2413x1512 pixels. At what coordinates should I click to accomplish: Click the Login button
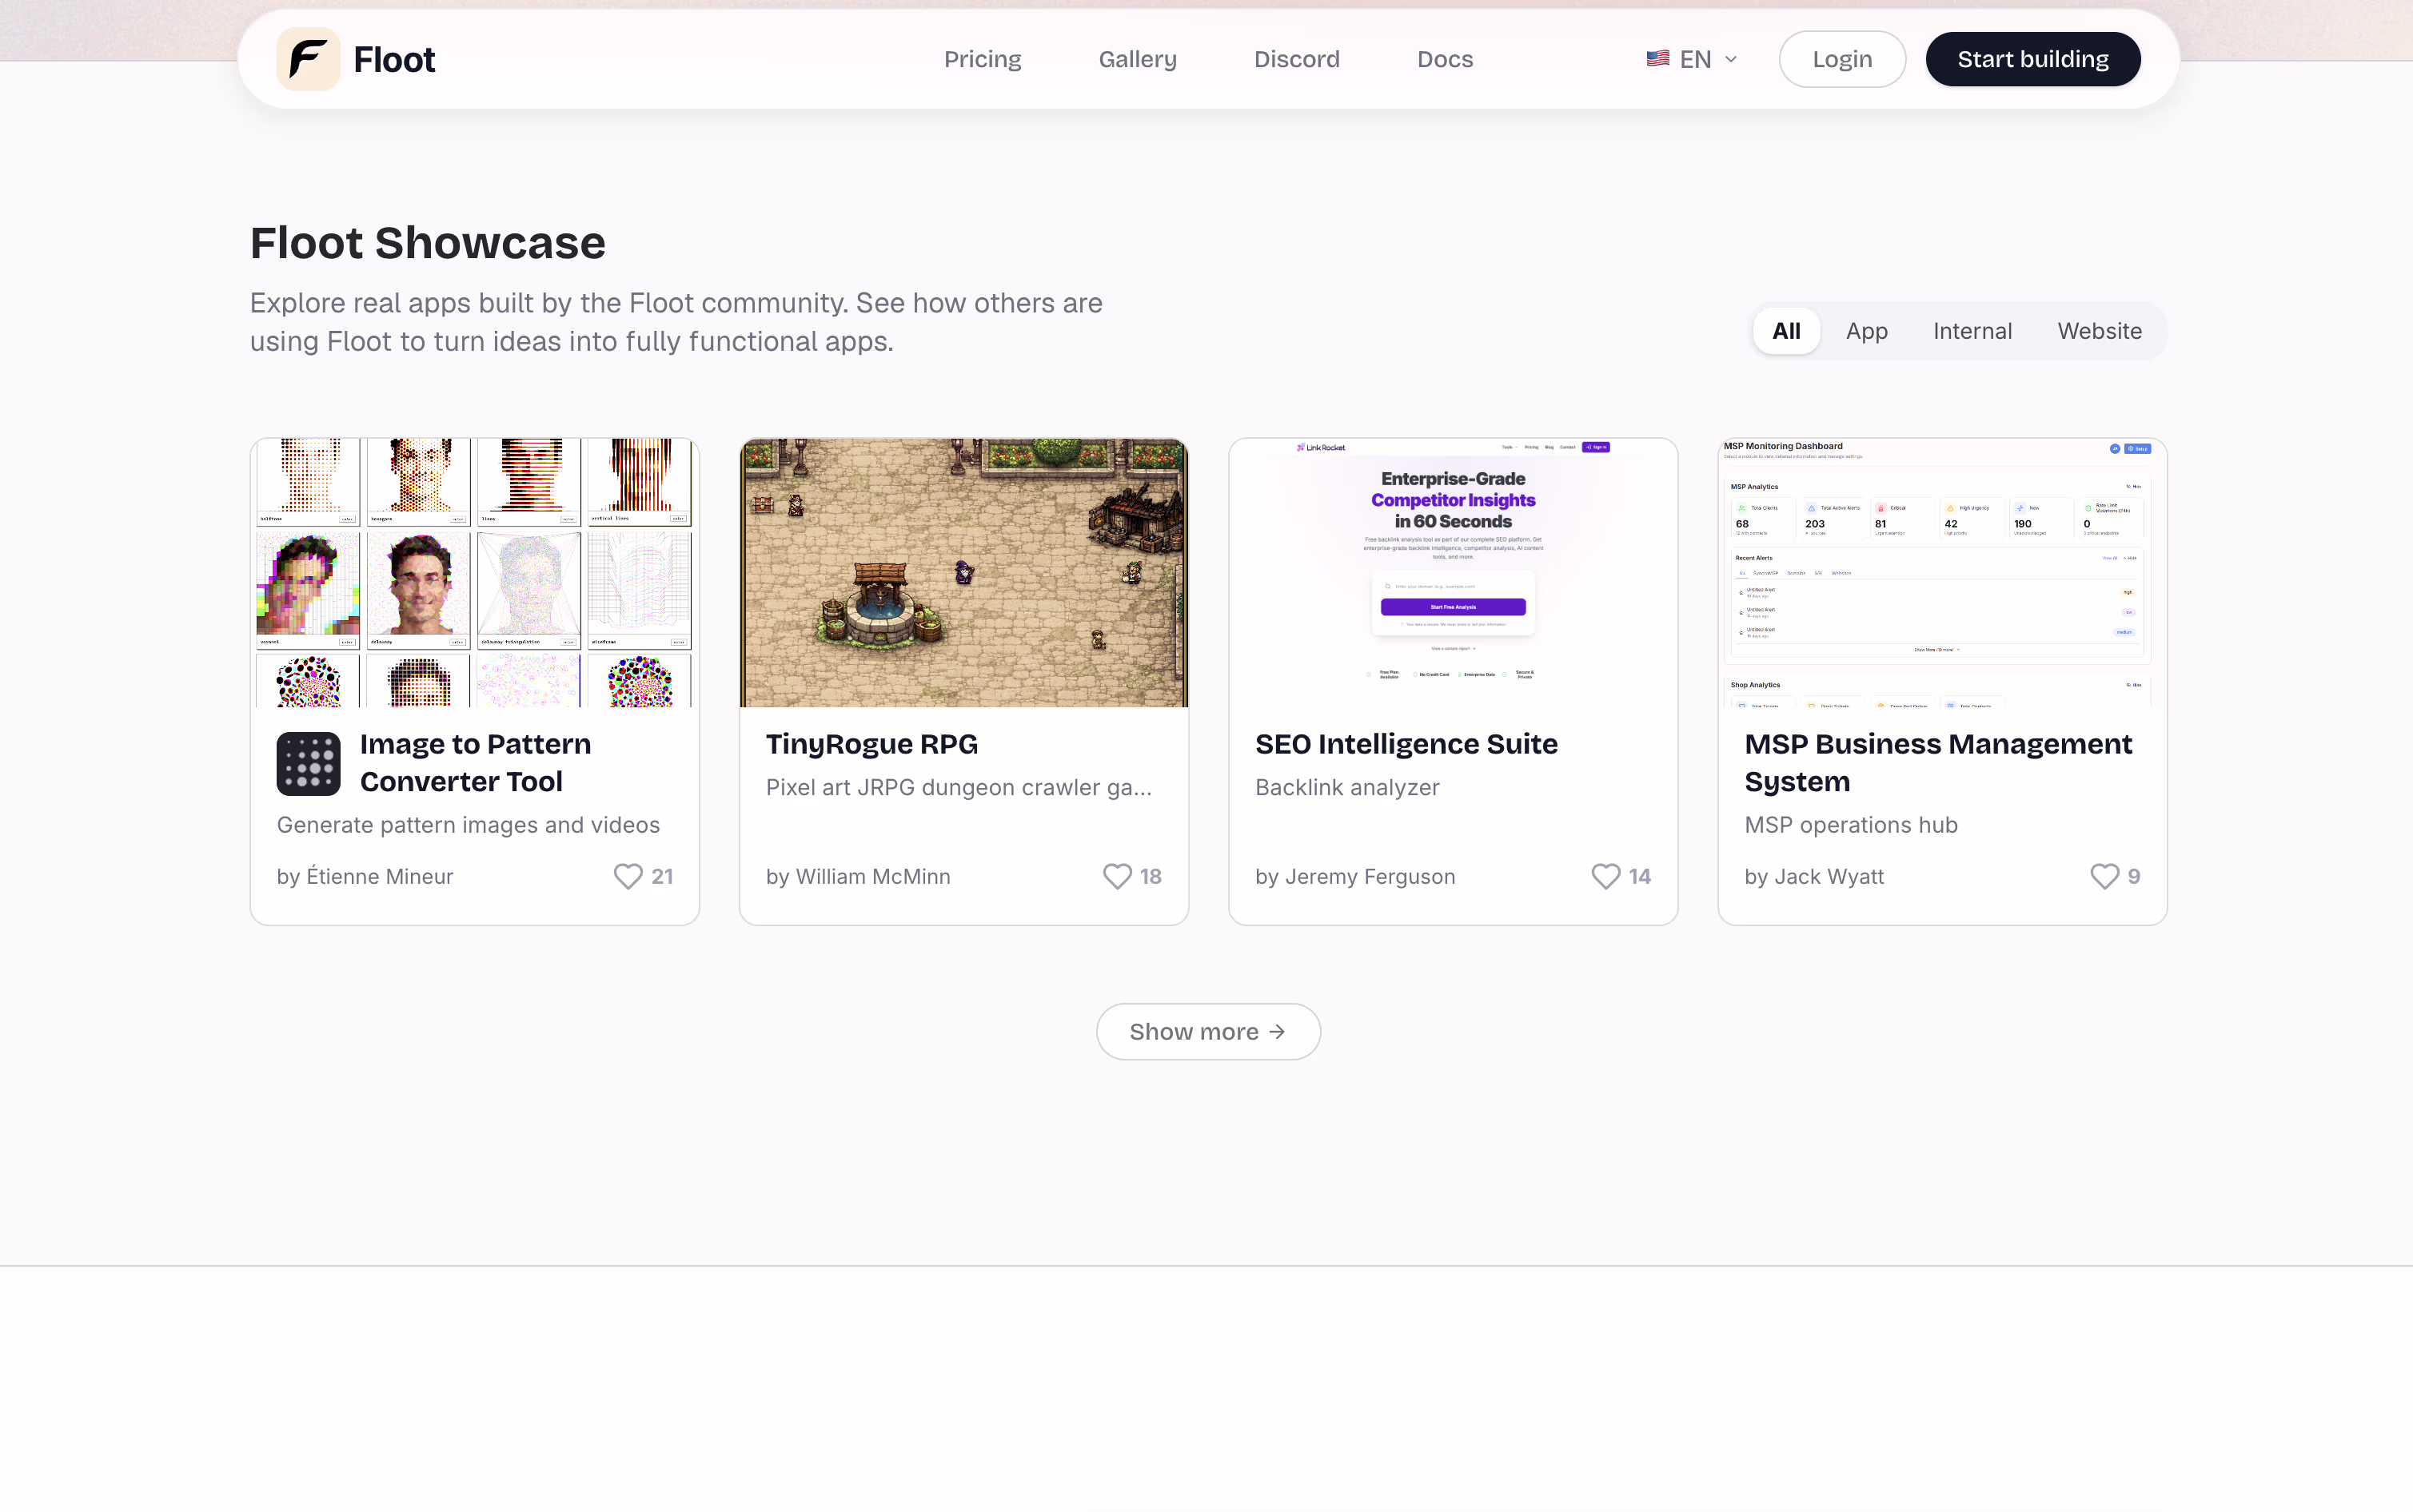(1842, 59)
